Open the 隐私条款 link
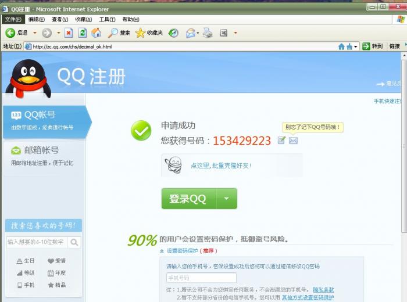Screen dimensions: 407x302 click(323, 290)
